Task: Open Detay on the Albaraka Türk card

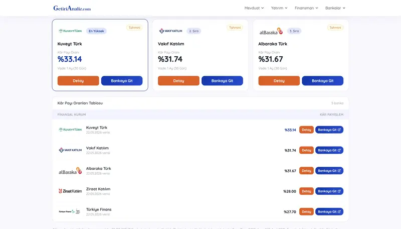Action: pos(279,81)
